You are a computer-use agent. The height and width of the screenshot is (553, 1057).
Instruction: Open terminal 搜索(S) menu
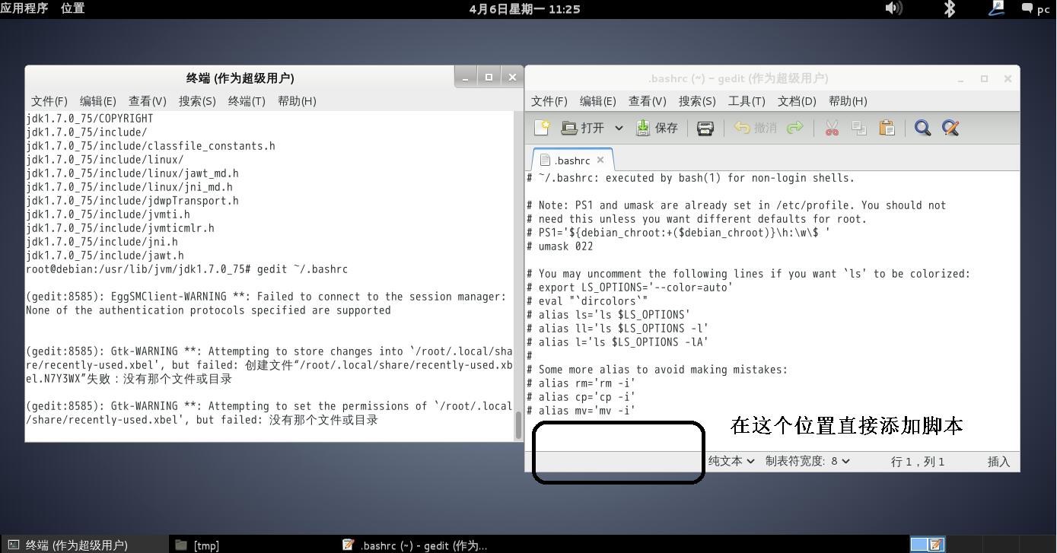197,101
